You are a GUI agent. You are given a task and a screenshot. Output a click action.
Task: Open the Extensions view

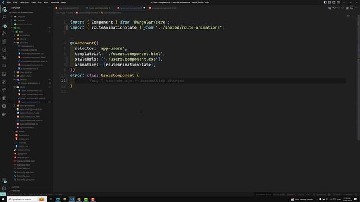coord(4,42)
